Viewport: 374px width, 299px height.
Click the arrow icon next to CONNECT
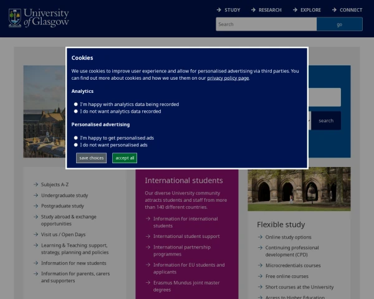click(x=334, y=10)
